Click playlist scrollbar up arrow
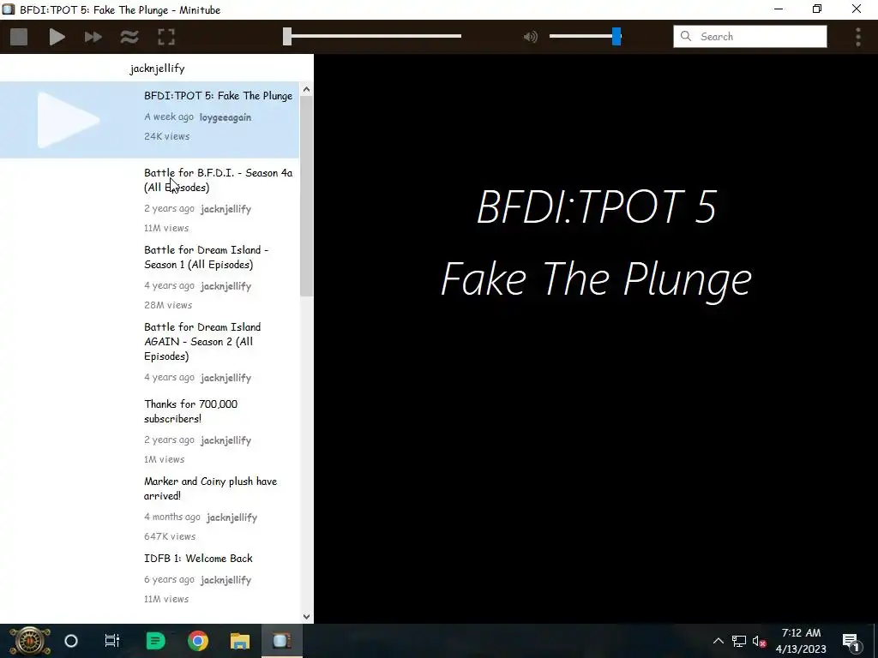The image size is (878, 658). click(x=306, y=89)
